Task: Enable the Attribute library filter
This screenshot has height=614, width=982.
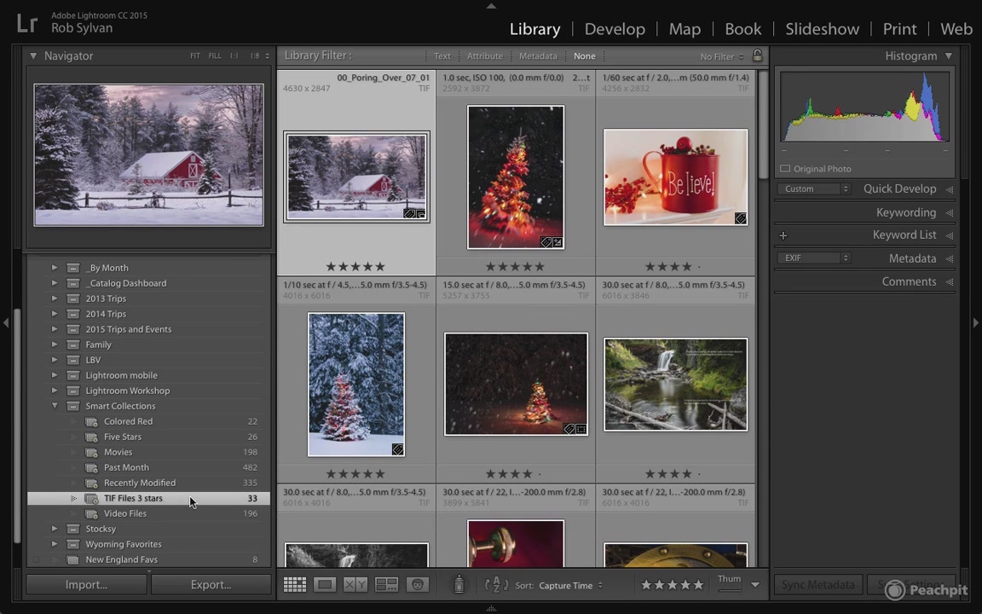Action: 485,55
